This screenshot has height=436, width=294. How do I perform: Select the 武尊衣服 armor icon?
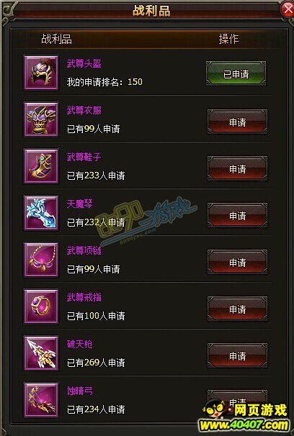click(41, 119)
